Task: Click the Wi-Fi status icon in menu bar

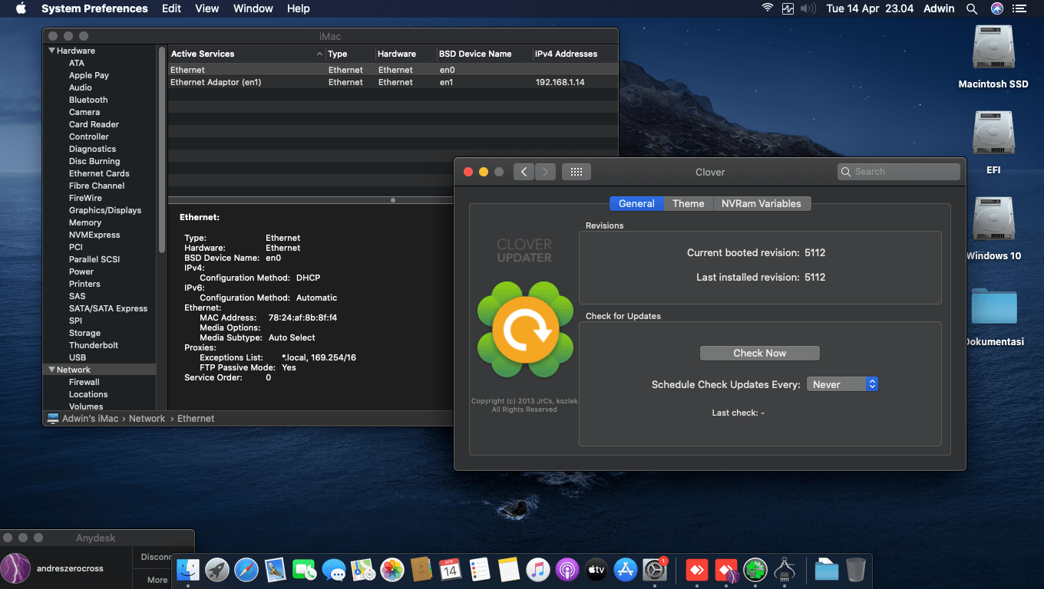Action: tap(767, 8)
